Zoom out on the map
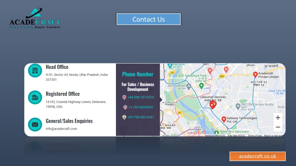The image size is (296, 166). [278, 127]
